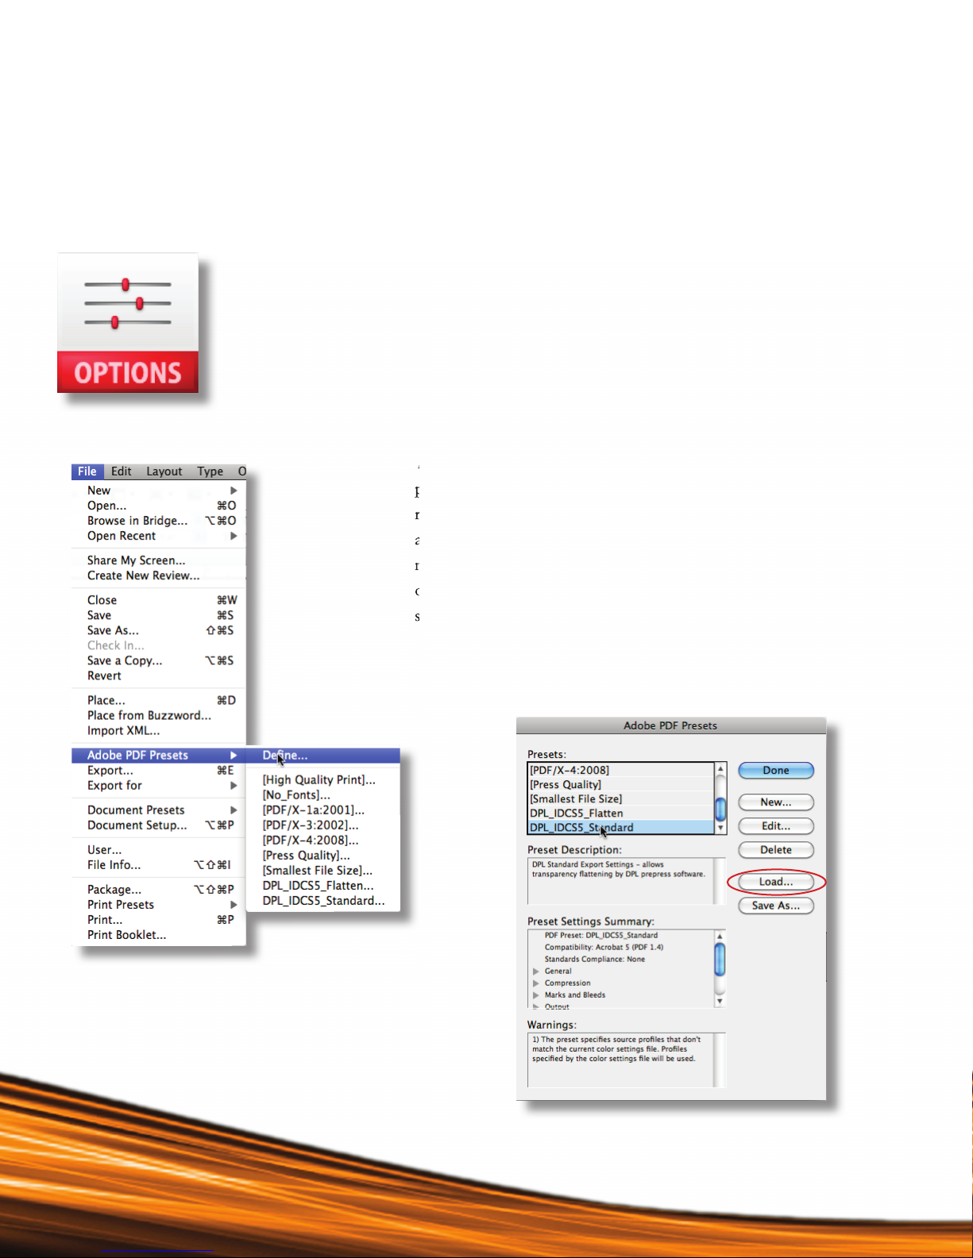Select DPL_IDCS5_Flatten in the Presets list
This screenshot has width=973, height=1258.
point(621,813)
